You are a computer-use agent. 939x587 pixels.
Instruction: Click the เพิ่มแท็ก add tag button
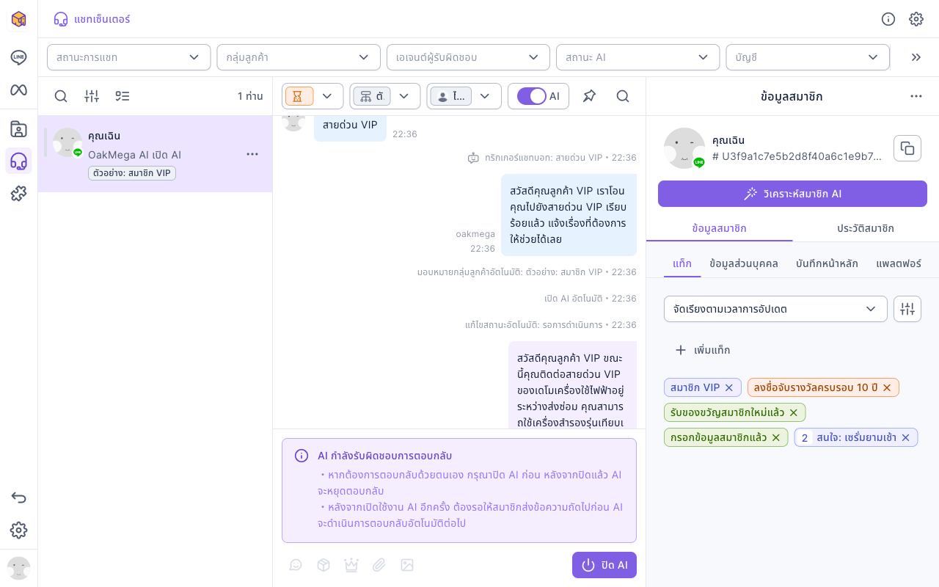pyautogui.click(x=702, y=350)
